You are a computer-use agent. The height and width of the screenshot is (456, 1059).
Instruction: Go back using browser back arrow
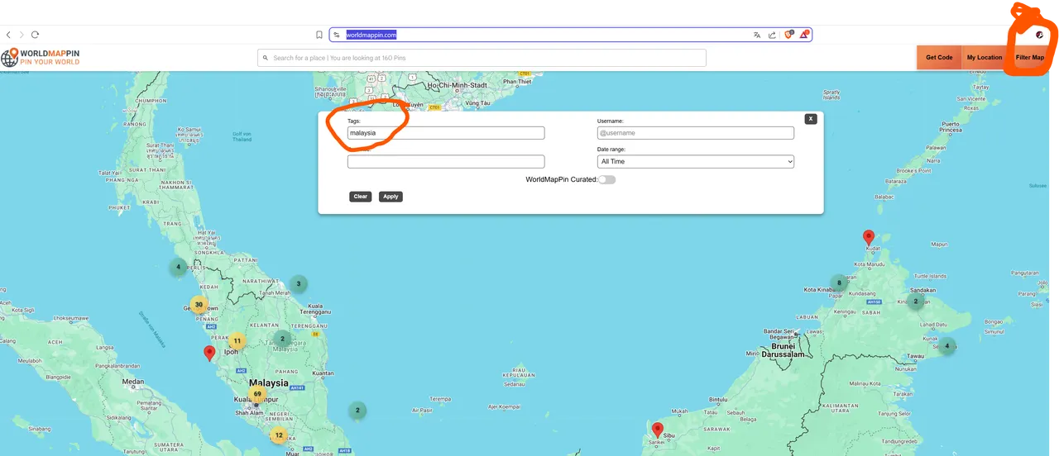pyautogui.click(x=8, y=35)
